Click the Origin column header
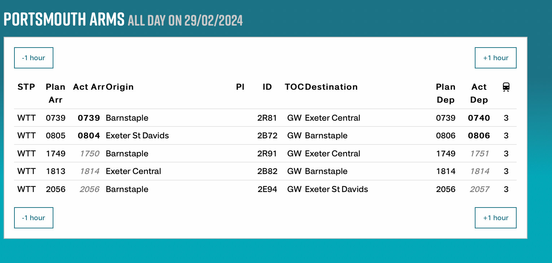Viewport: 552px width, 263px height. [120, 87]
